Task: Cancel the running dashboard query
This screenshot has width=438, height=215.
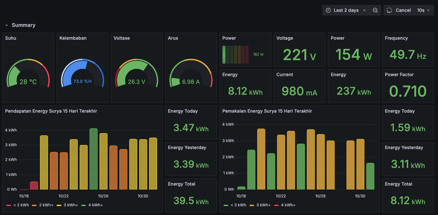Action: click(403, 10)
